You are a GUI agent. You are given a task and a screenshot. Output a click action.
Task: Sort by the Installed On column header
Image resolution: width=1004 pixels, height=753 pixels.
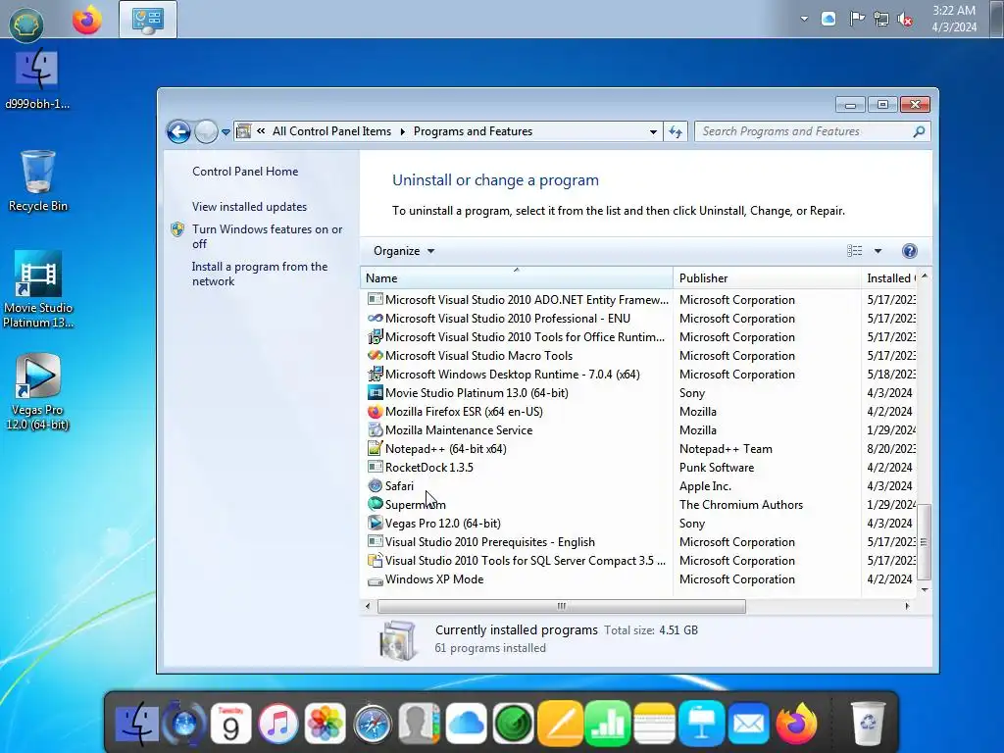[888, 278]
